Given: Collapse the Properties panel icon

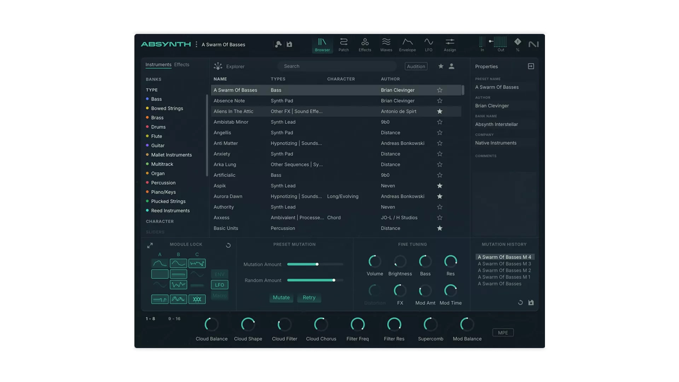Looking at the screenshot, I should click(530, 66).
